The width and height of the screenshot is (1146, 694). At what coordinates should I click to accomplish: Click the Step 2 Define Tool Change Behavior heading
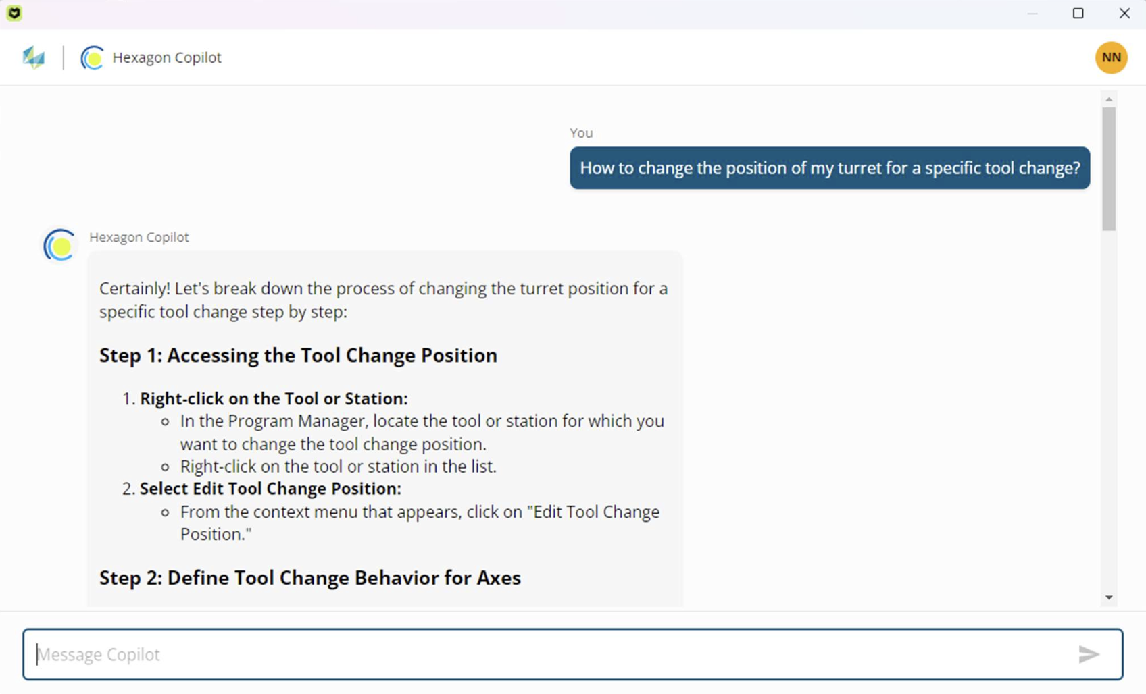tap(310, 578)
